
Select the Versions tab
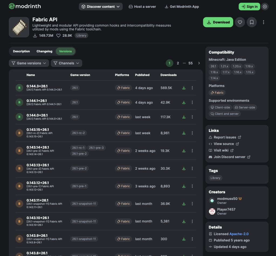click(65, 51)
